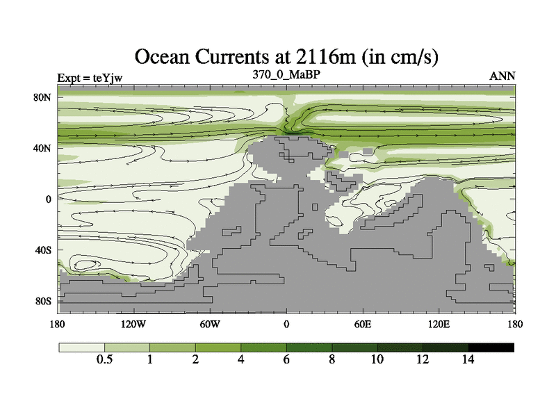Image resolution: width=556 pixels, height=417 pixels.
Task: Click the '80N' latitude axis label
Action: click(43, 97)
